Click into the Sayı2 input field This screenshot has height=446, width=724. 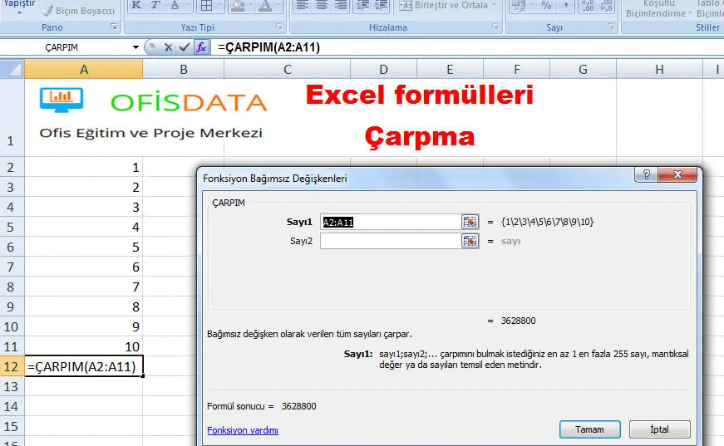390,241
